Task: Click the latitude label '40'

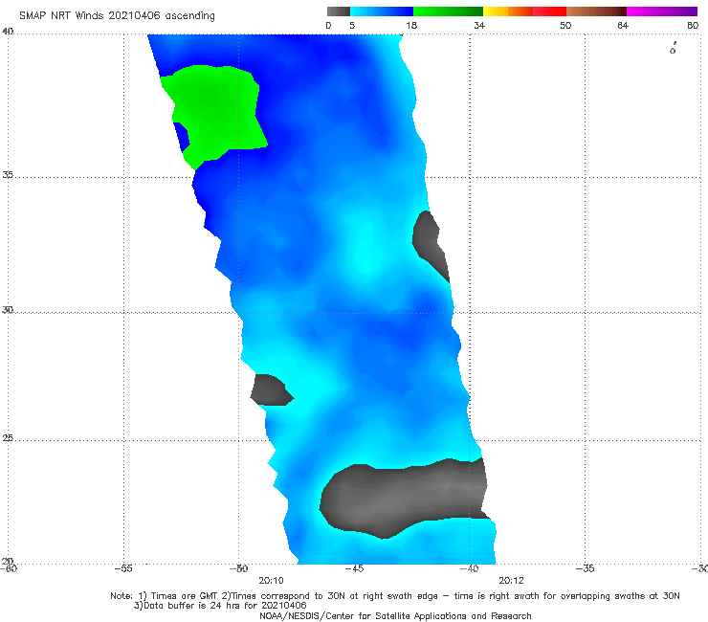Action: (8, 32)
